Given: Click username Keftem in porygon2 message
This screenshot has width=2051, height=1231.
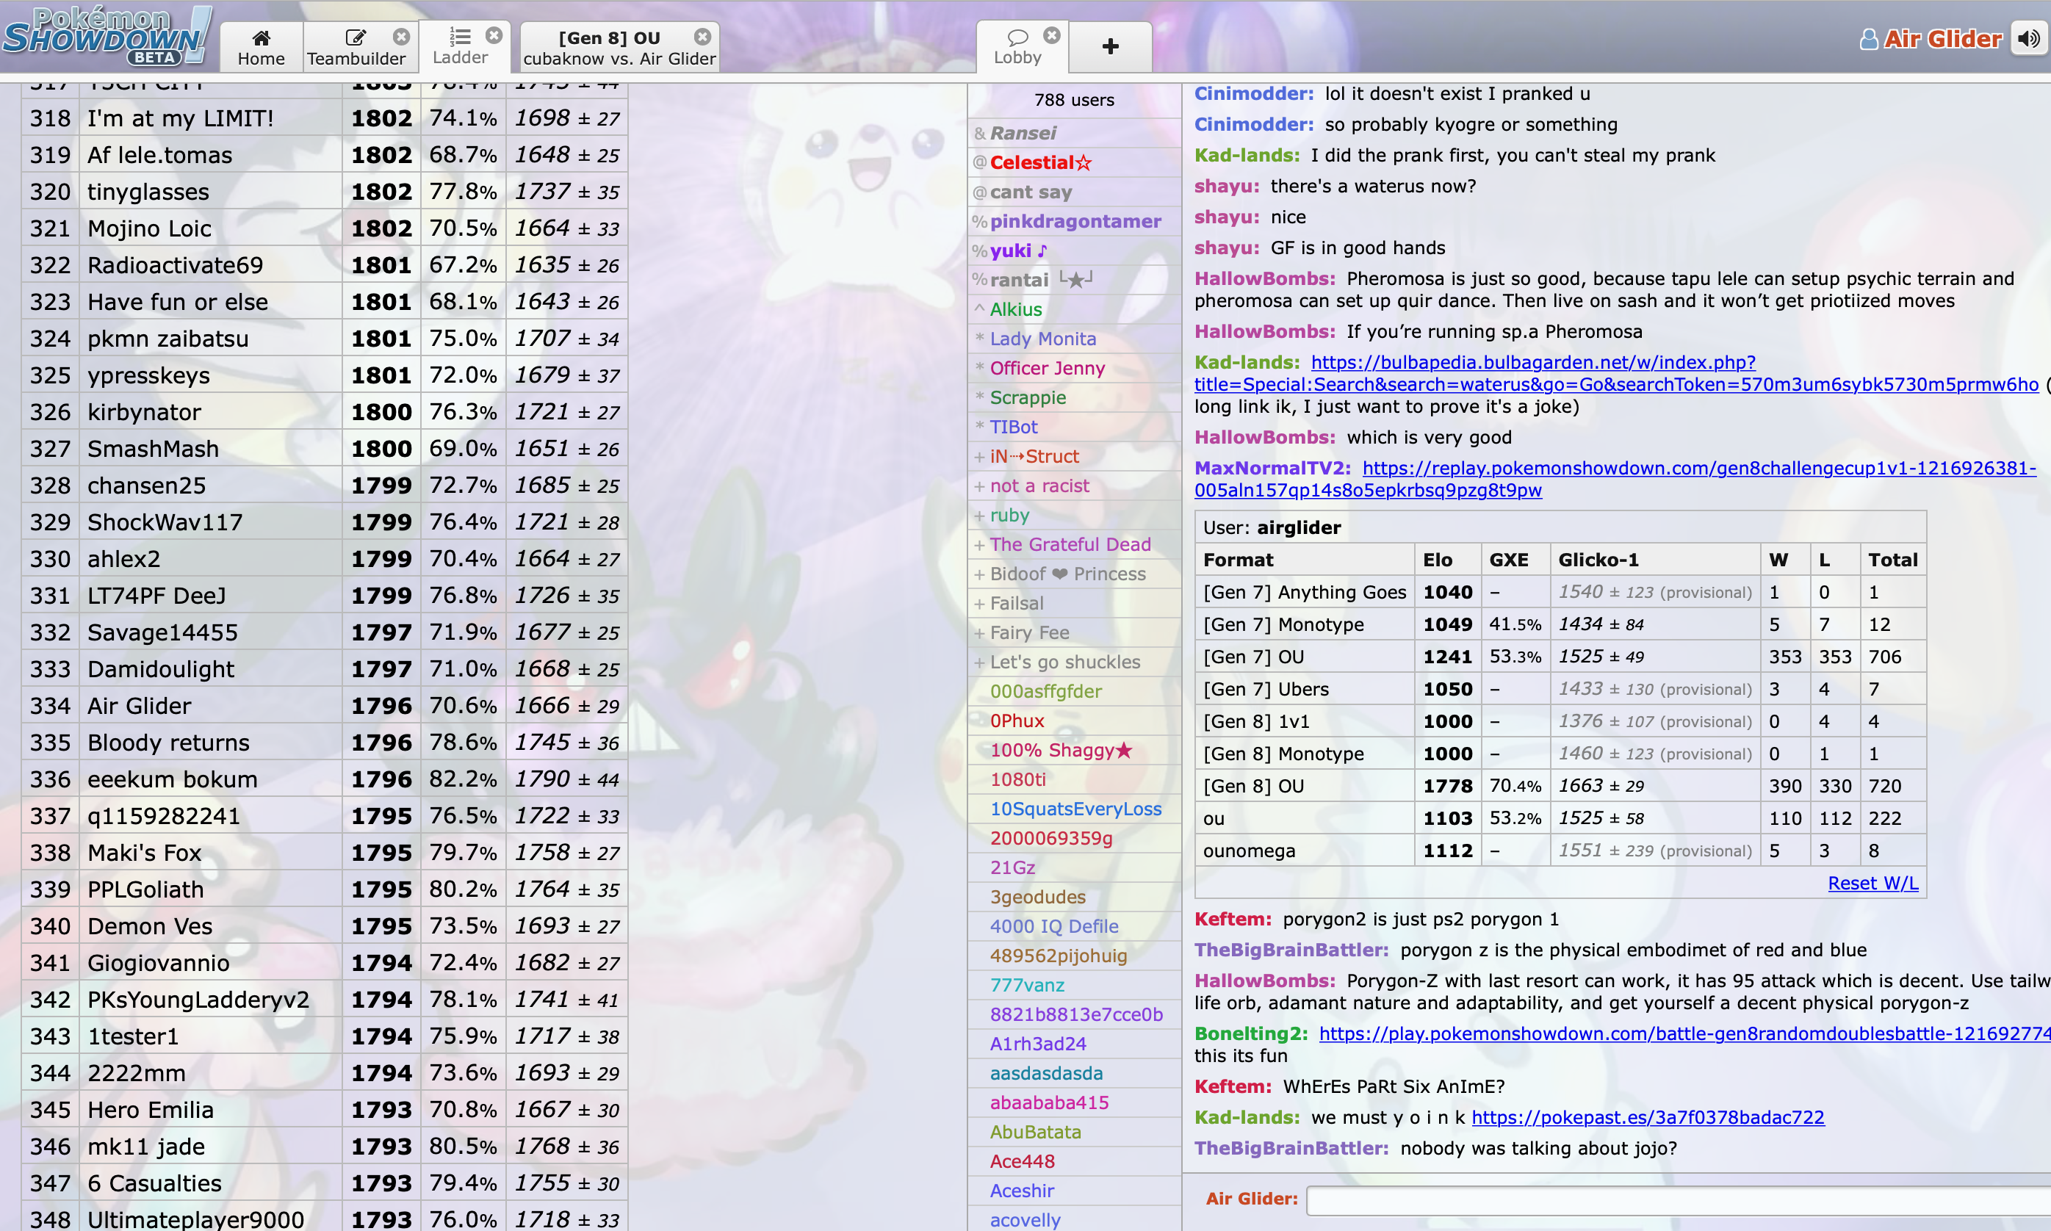Looking at the screenshot, I should (1233, 919).
